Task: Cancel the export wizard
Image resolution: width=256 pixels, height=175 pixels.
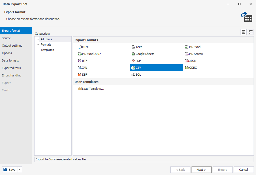Action: pyautogui.click(x=243, y=169)
